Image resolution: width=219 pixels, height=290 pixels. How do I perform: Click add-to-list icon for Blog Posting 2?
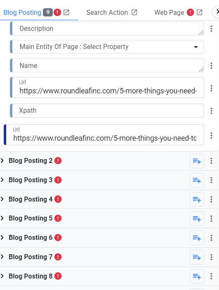[x=197, y=161]
